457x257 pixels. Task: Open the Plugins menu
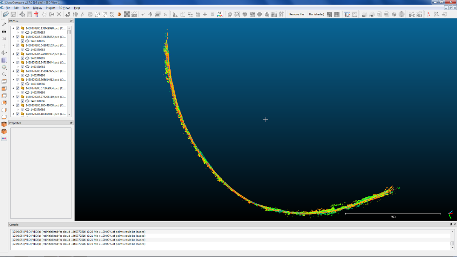click(x=50, y=8)
